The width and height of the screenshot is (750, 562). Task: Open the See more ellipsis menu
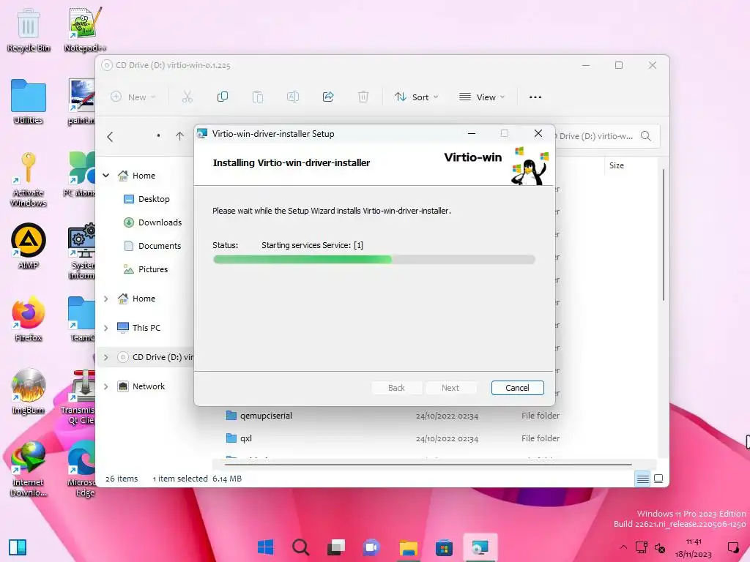(x=535, y=97)
